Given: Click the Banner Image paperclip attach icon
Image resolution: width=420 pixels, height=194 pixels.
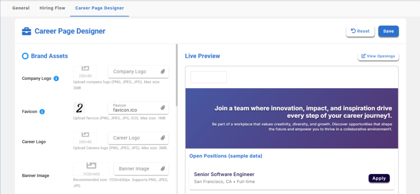Looking at the screenshot, I should [163, 169].
